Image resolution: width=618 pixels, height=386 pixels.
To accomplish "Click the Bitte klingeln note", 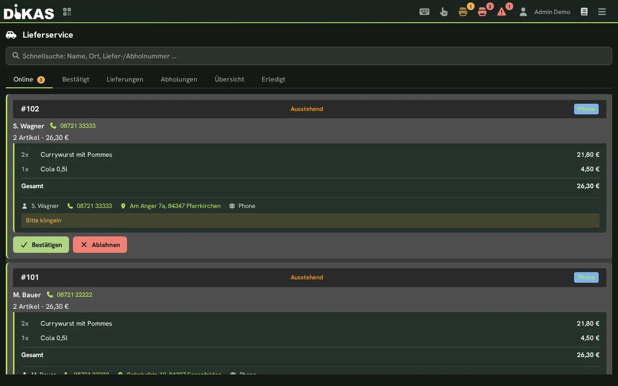I will coord(310,221).
